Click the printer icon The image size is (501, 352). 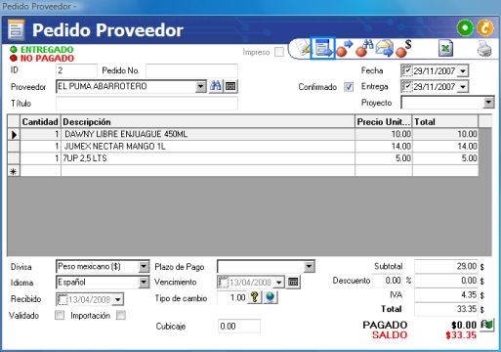484,49
